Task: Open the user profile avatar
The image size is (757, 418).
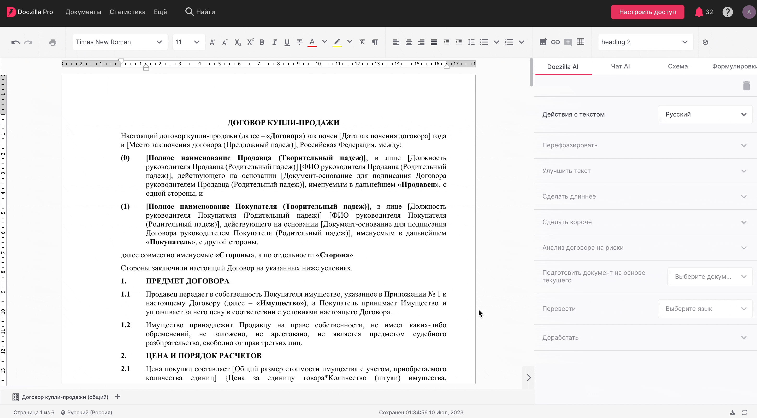Action: [749, 12]
